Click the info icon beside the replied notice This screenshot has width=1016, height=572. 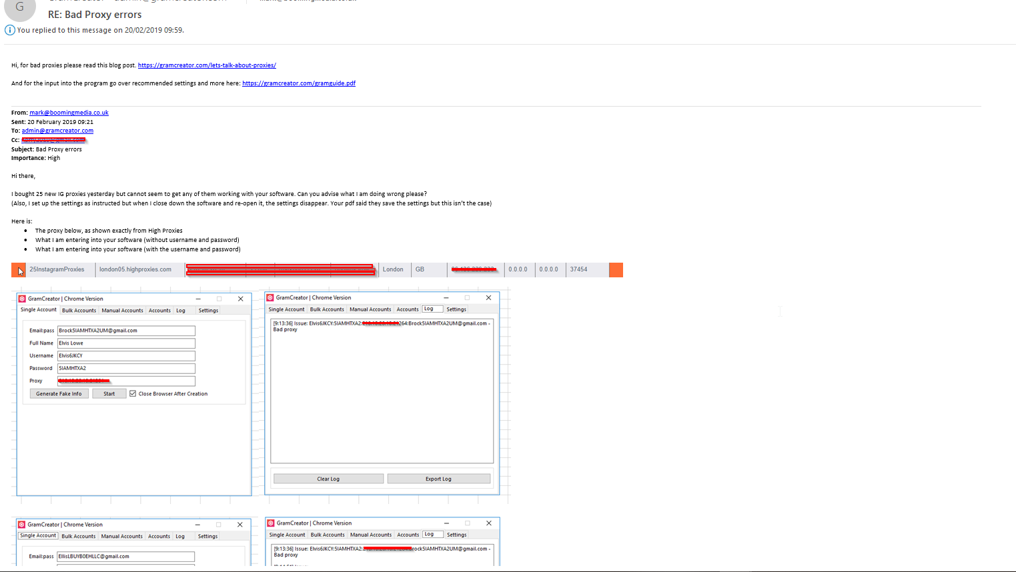coord(10,30)
